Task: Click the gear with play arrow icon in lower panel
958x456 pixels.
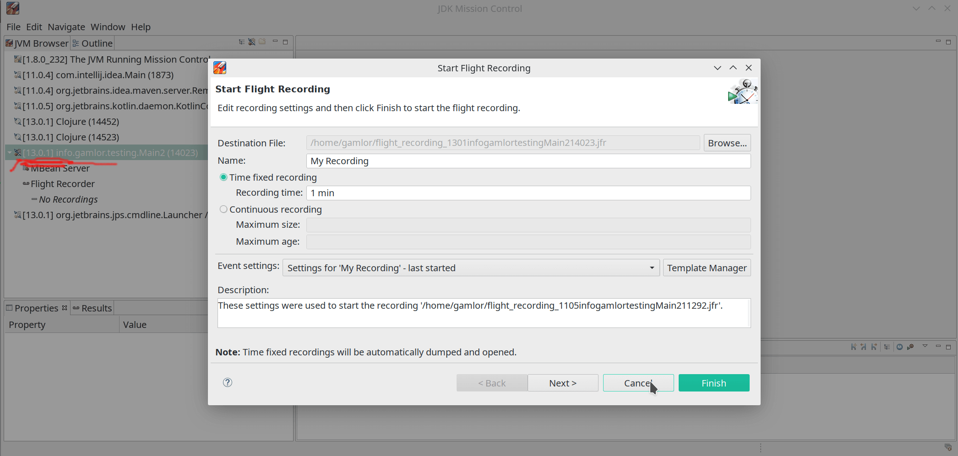Action: 910,347
